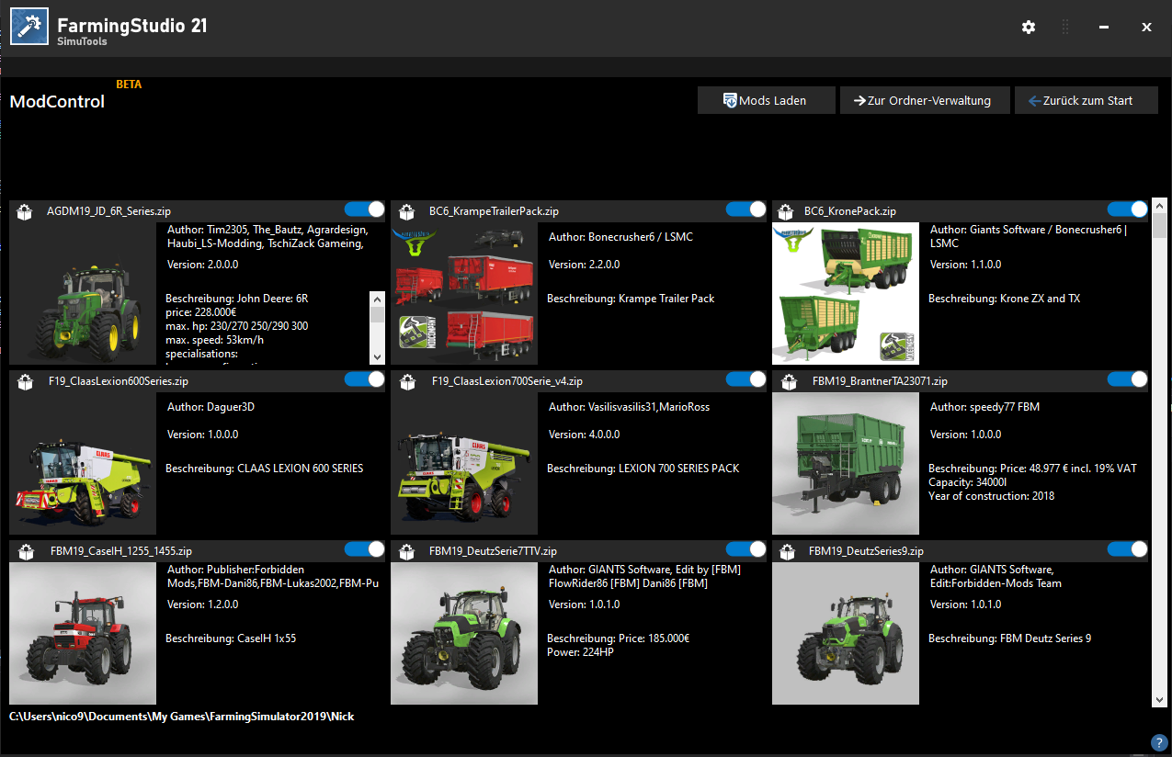Open the CaseIH 1x55 red tractor image
This screenshot has width=1172, height=757.
pyautogui.click(x=83, y=634)
